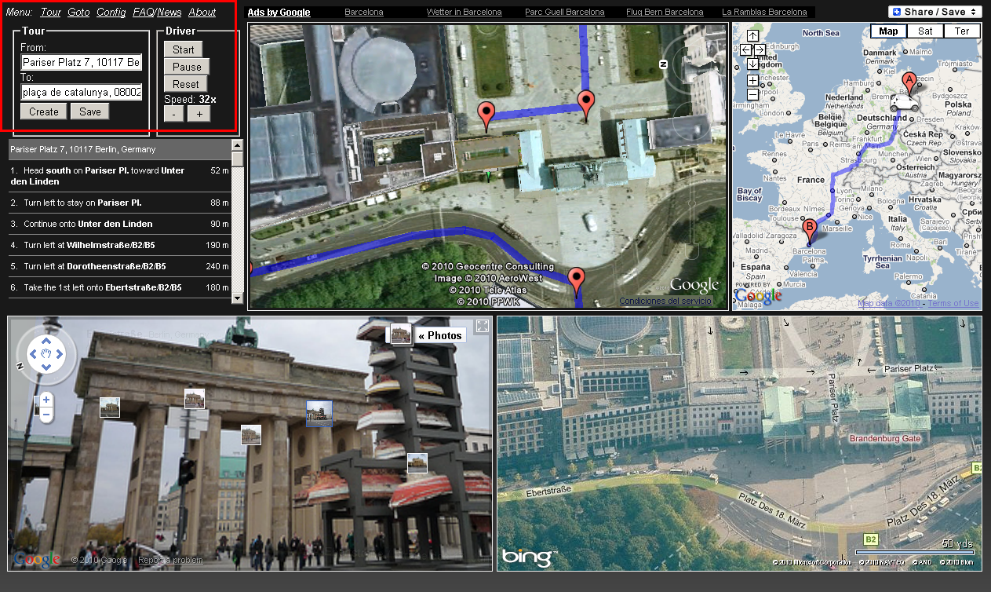991x592 pixels.
Task: Open the Flug Bern Barcelona ad link
Action: (663, 13)
